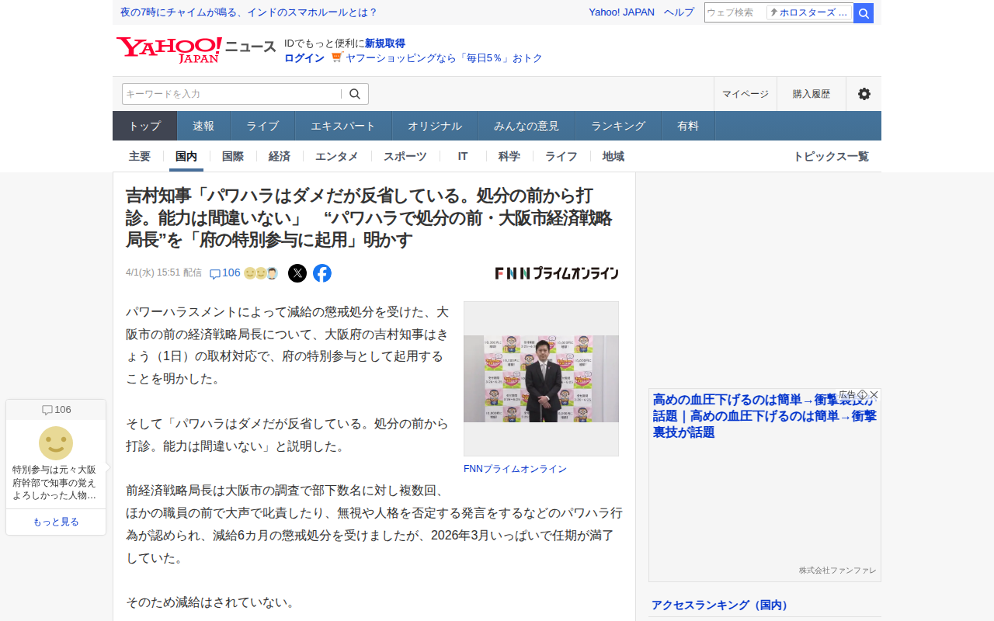This screenshot has height=621, width=994.
Task: View the ライフ category
Action: click(x=561, y=156)
